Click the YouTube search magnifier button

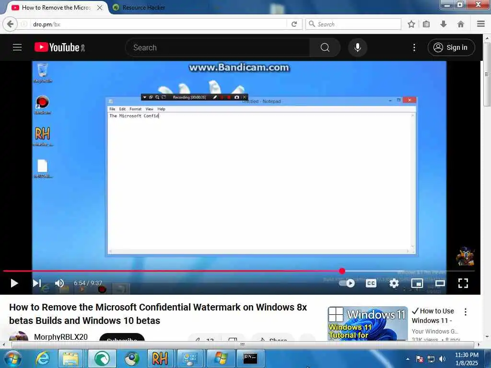325,47
